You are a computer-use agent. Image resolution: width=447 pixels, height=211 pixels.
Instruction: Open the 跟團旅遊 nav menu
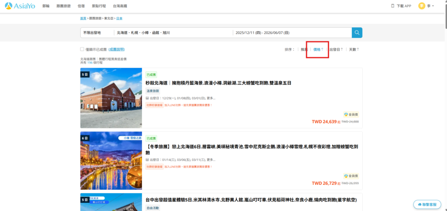tap(63, 6)
